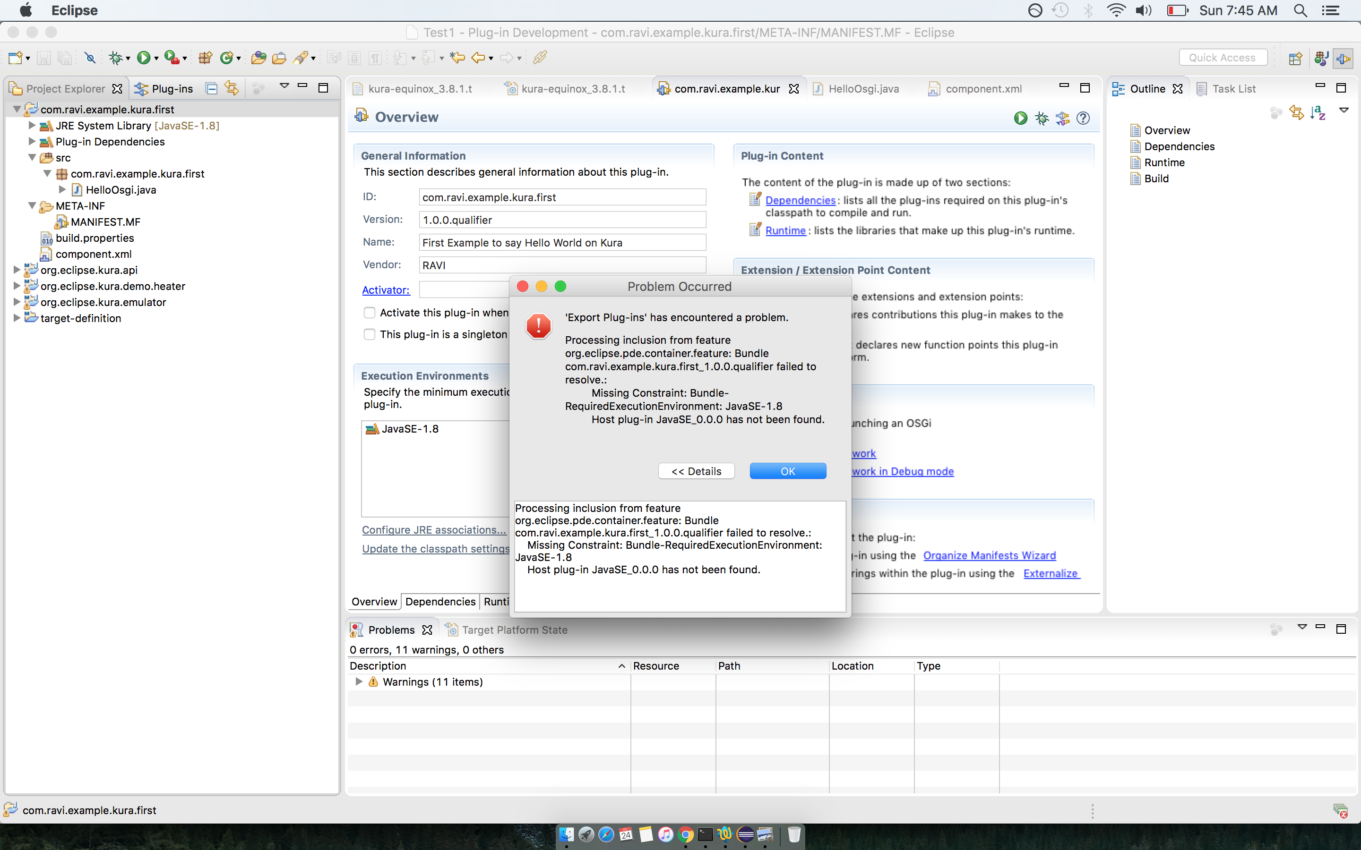Collapse com.ravi.example.kura.first project node
Viewport: 1361px width, 850px height.
pos(17,109)
